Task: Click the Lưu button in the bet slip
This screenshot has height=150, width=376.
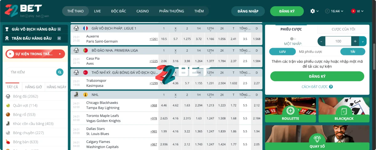Action: tap(282, 52)
